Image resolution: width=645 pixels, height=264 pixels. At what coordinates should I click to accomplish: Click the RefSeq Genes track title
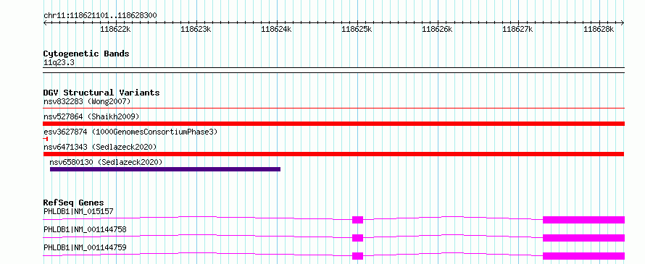pyautogui.click(x=73, y=203)
